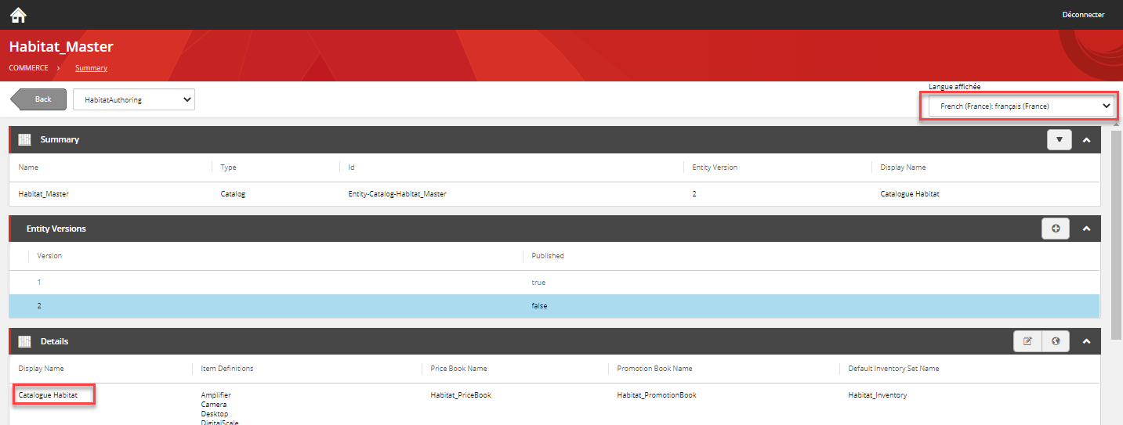The width and height of the screenshot is (1123, 425).
Task: Click the Habitat_Master name cell in Summary
Action: click(44, 193)
